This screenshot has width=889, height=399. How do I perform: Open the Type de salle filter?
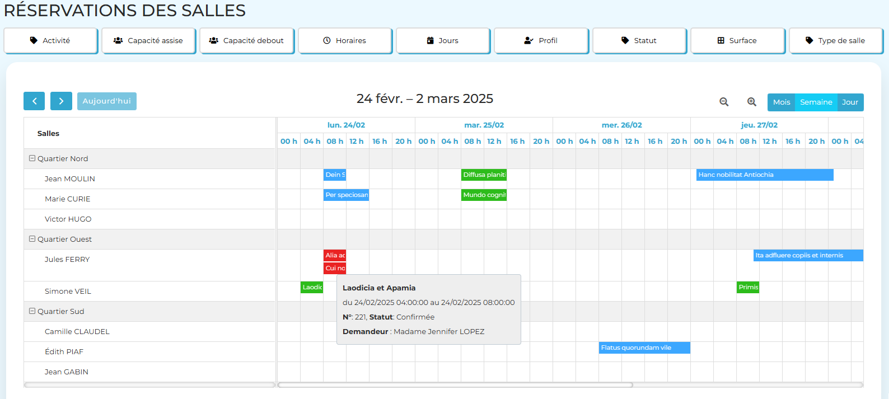(835, 41)
